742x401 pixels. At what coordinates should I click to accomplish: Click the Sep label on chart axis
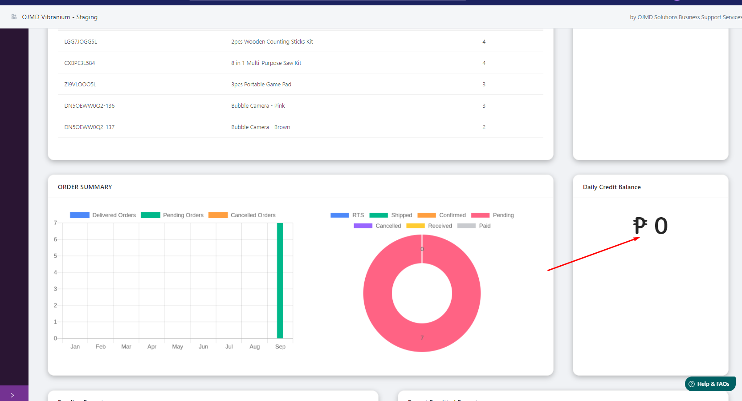(x=280, y=346)
